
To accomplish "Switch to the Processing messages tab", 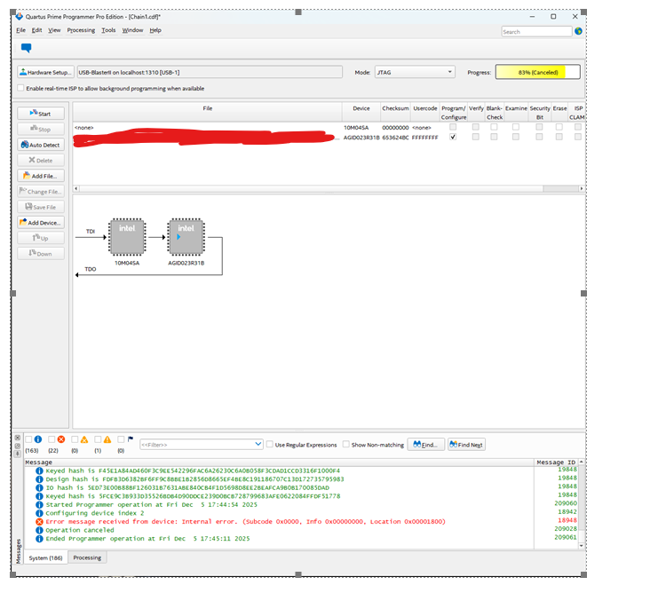I will (87, 557).
